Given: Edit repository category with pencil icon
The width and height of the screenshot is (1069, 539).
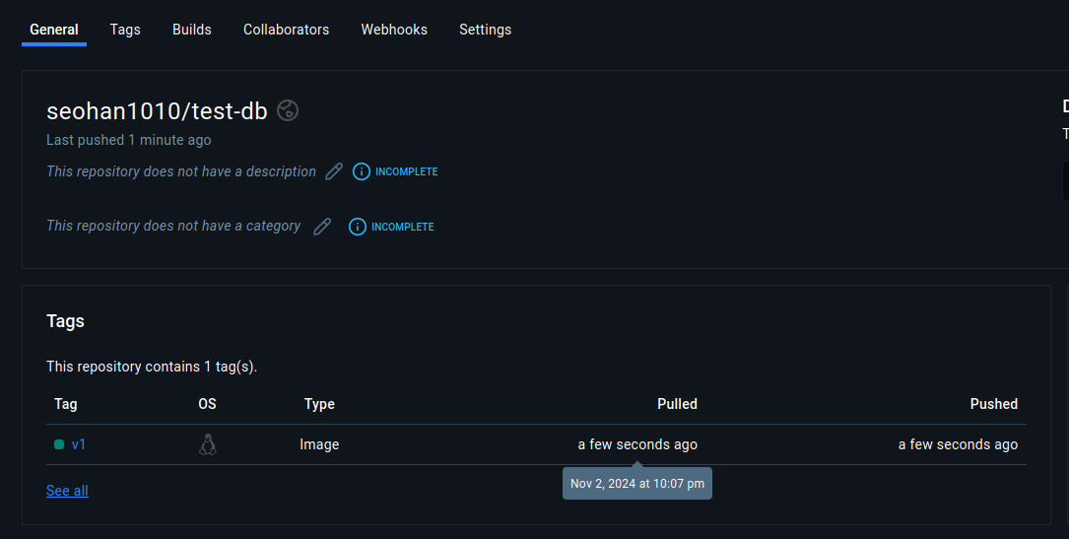Looking at the screenshot, I should coord(322,227).
